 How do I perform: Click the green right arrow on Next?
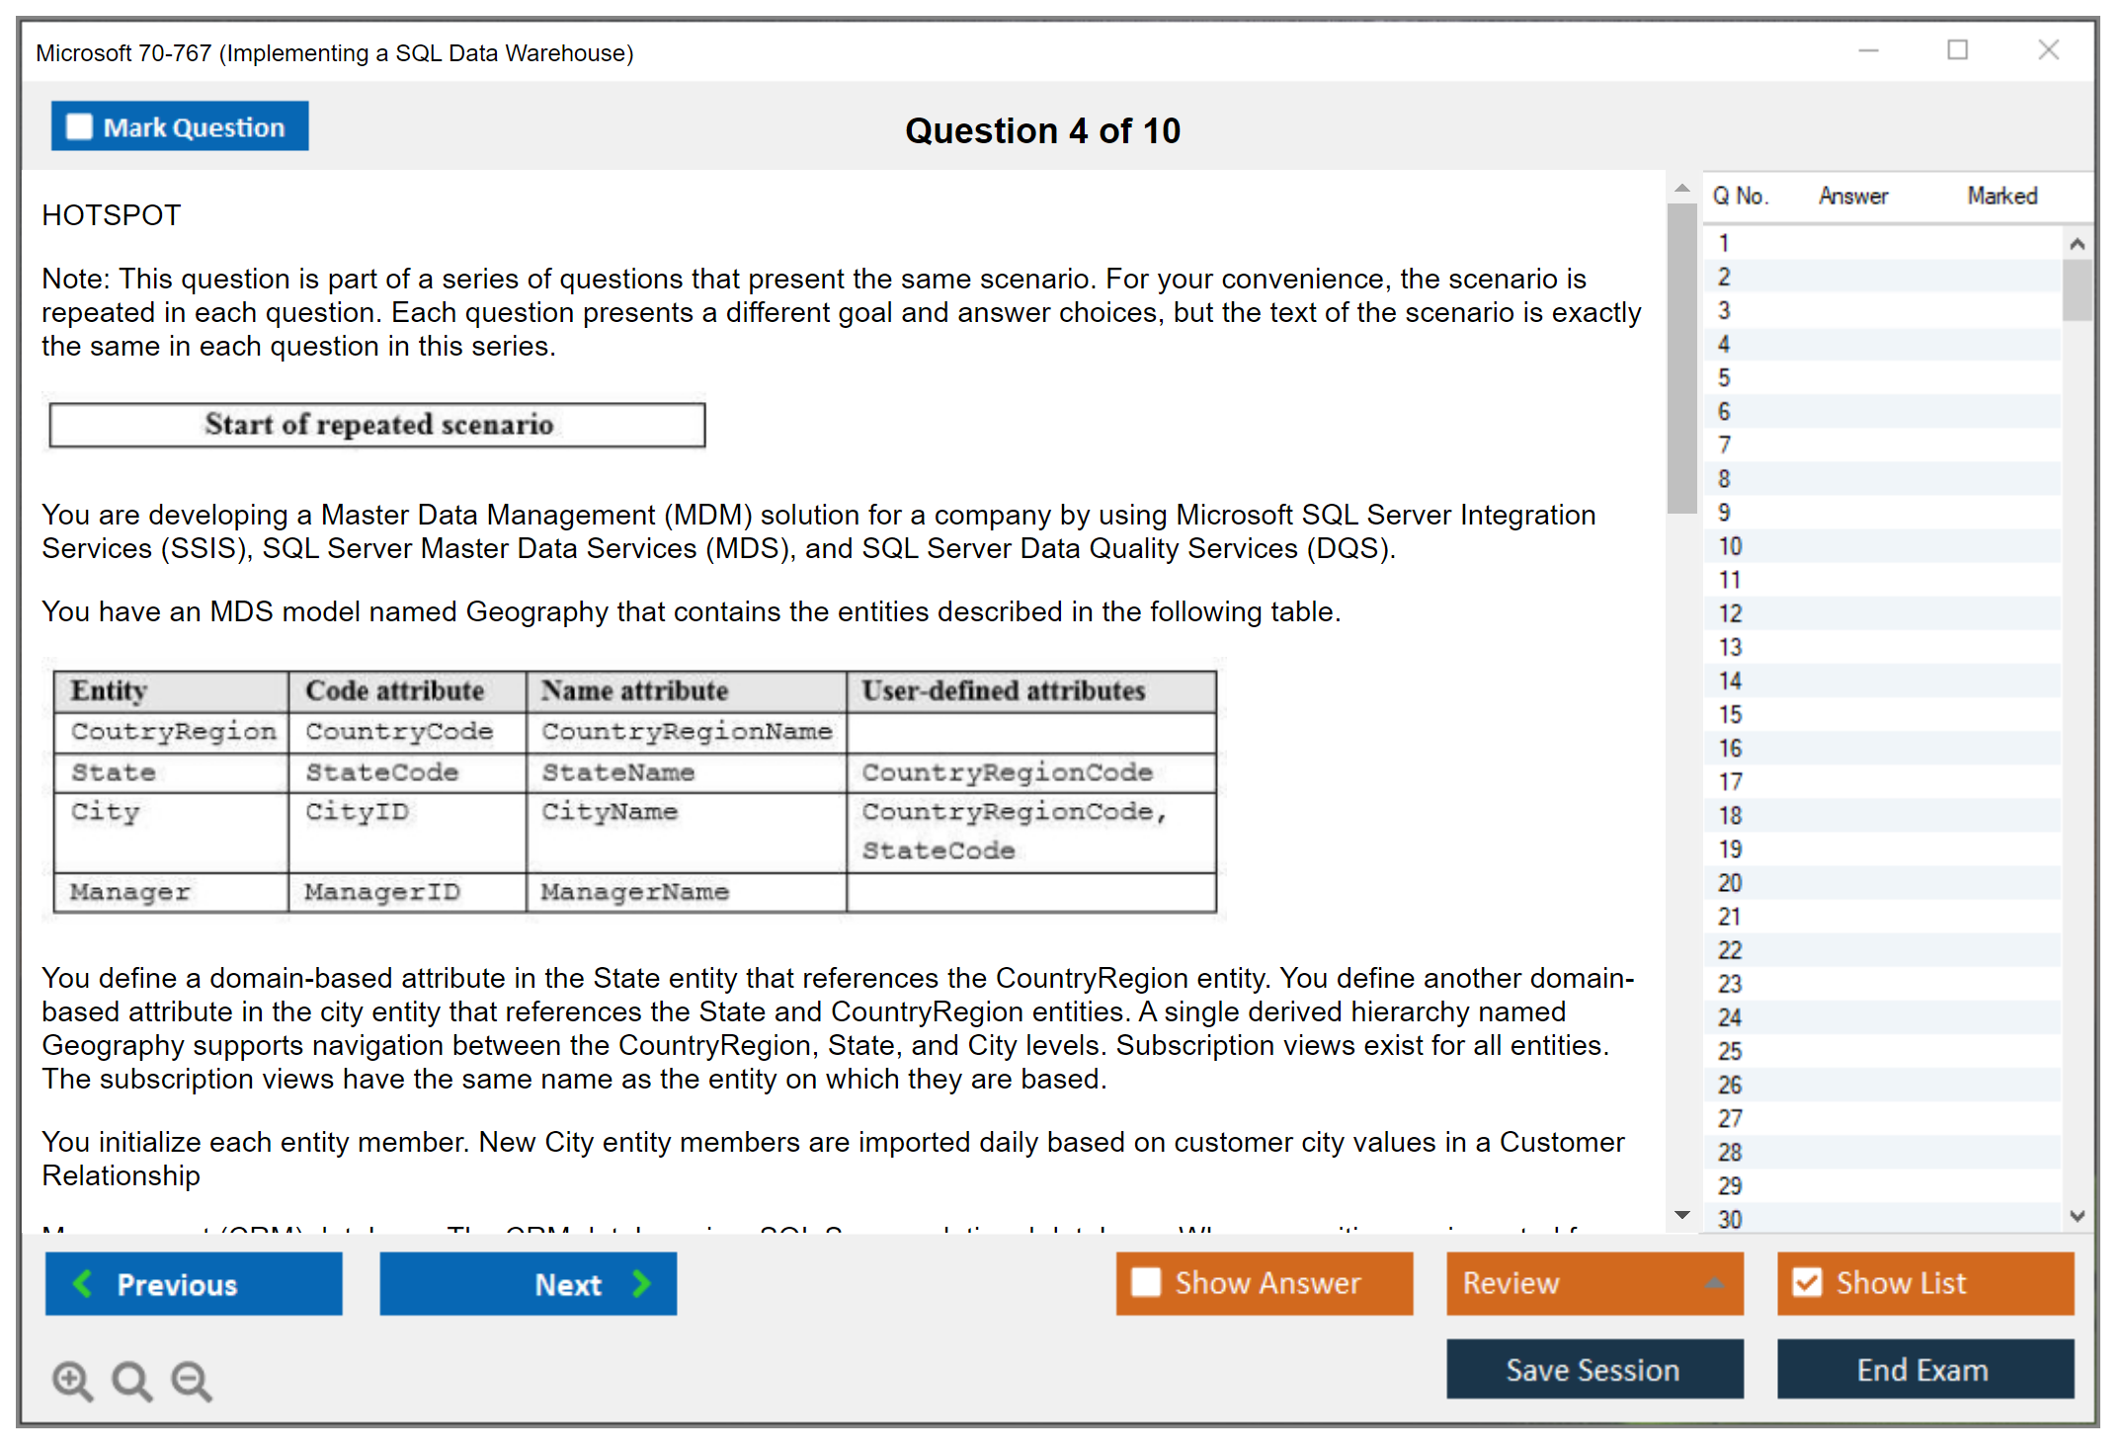(x=641, y=1283)
